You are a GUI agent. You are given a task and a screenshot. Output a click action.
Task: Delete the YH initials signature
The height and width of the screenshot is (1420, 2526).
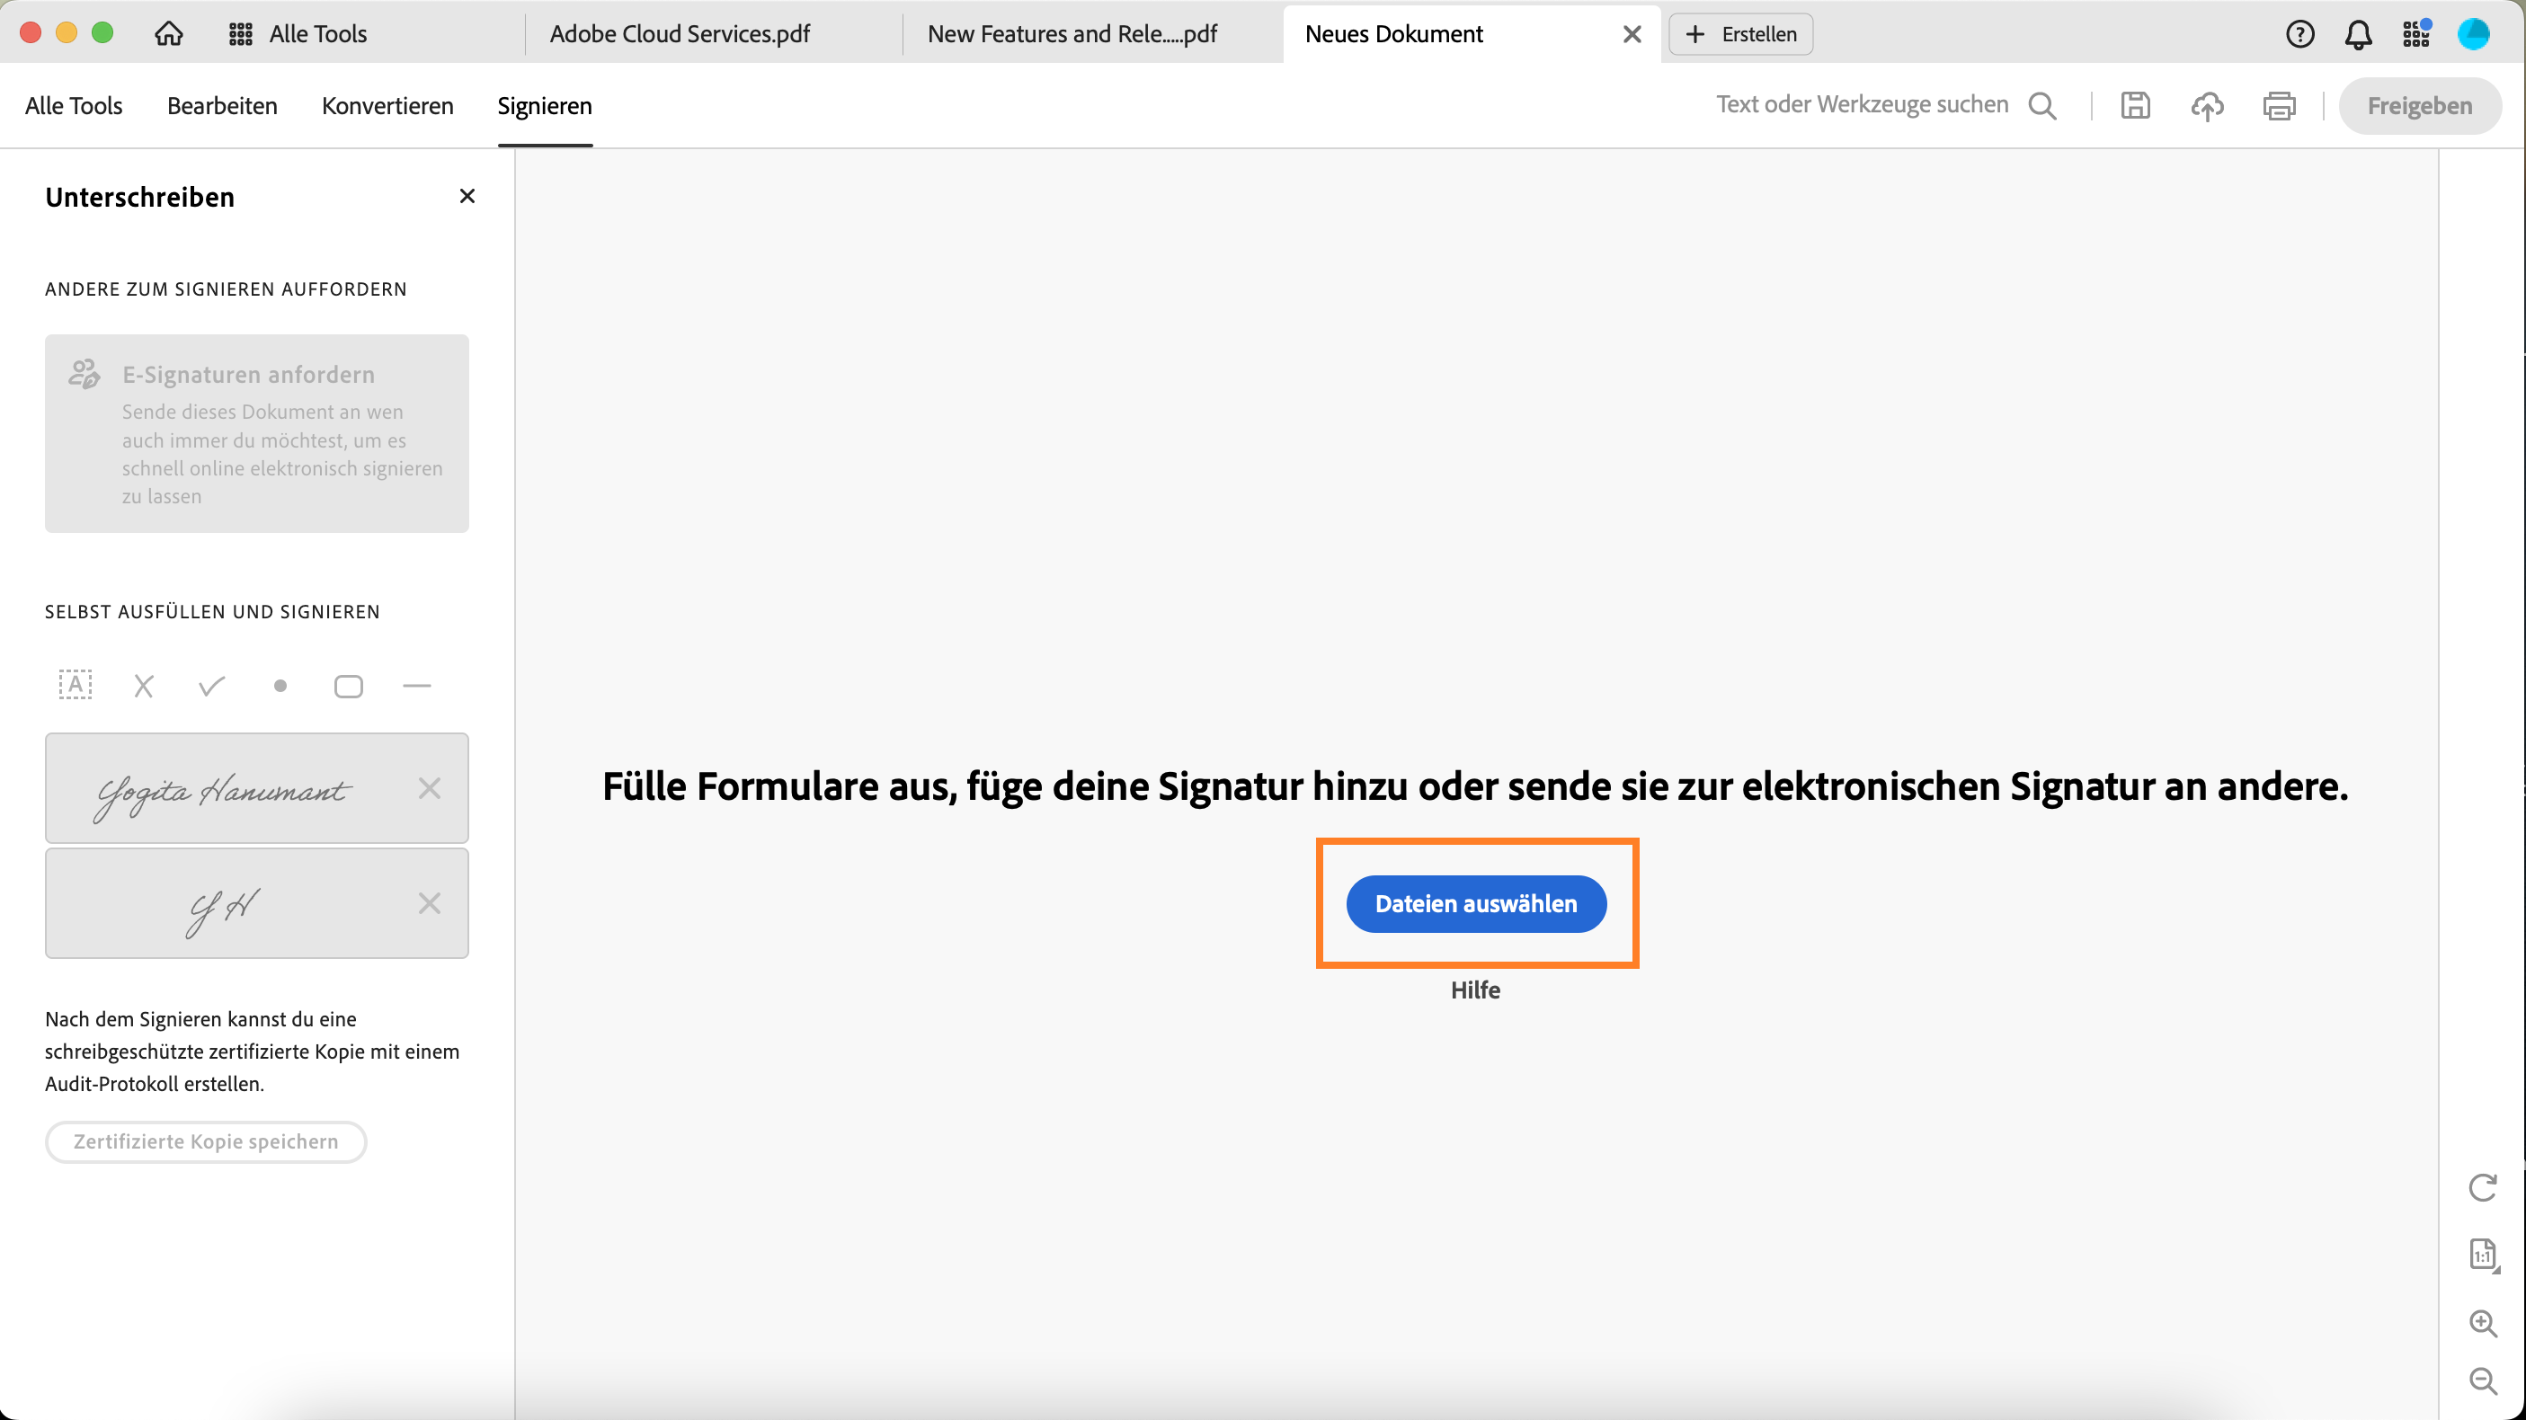click(x=430, y=902)
